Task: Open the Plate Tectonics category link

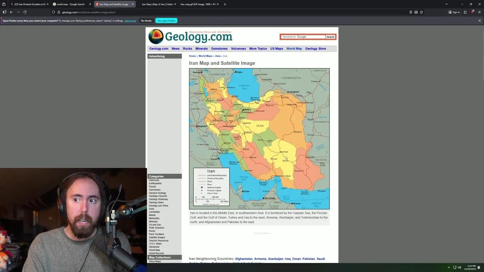Action: [157, 228]
